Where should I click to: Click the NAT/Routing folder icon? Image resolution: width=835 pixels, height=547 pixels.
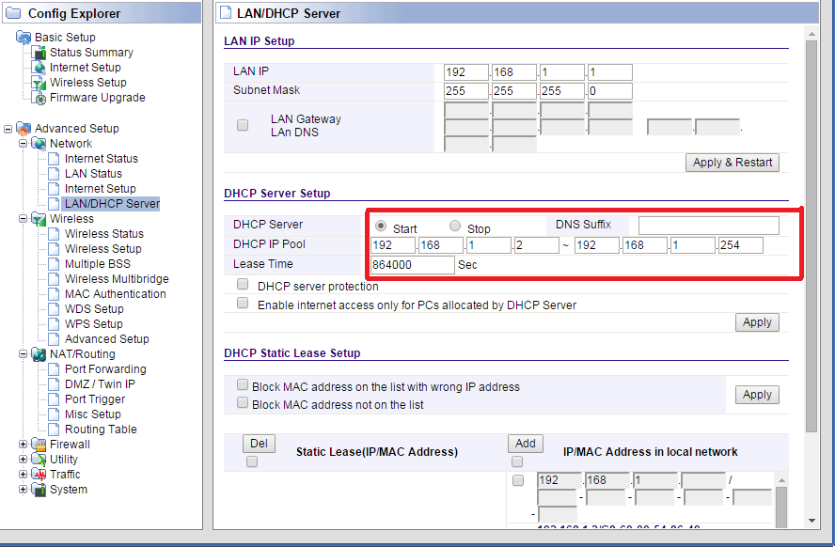click(x=39, y=354)
